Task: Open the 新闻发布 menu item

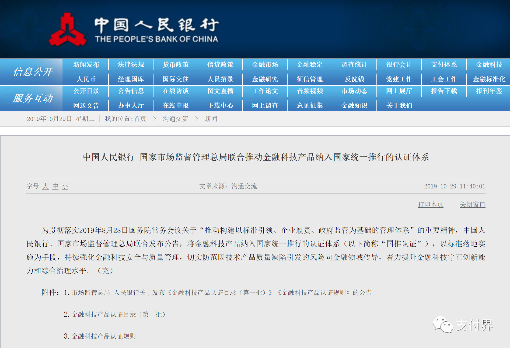Action: click(86, 65)
